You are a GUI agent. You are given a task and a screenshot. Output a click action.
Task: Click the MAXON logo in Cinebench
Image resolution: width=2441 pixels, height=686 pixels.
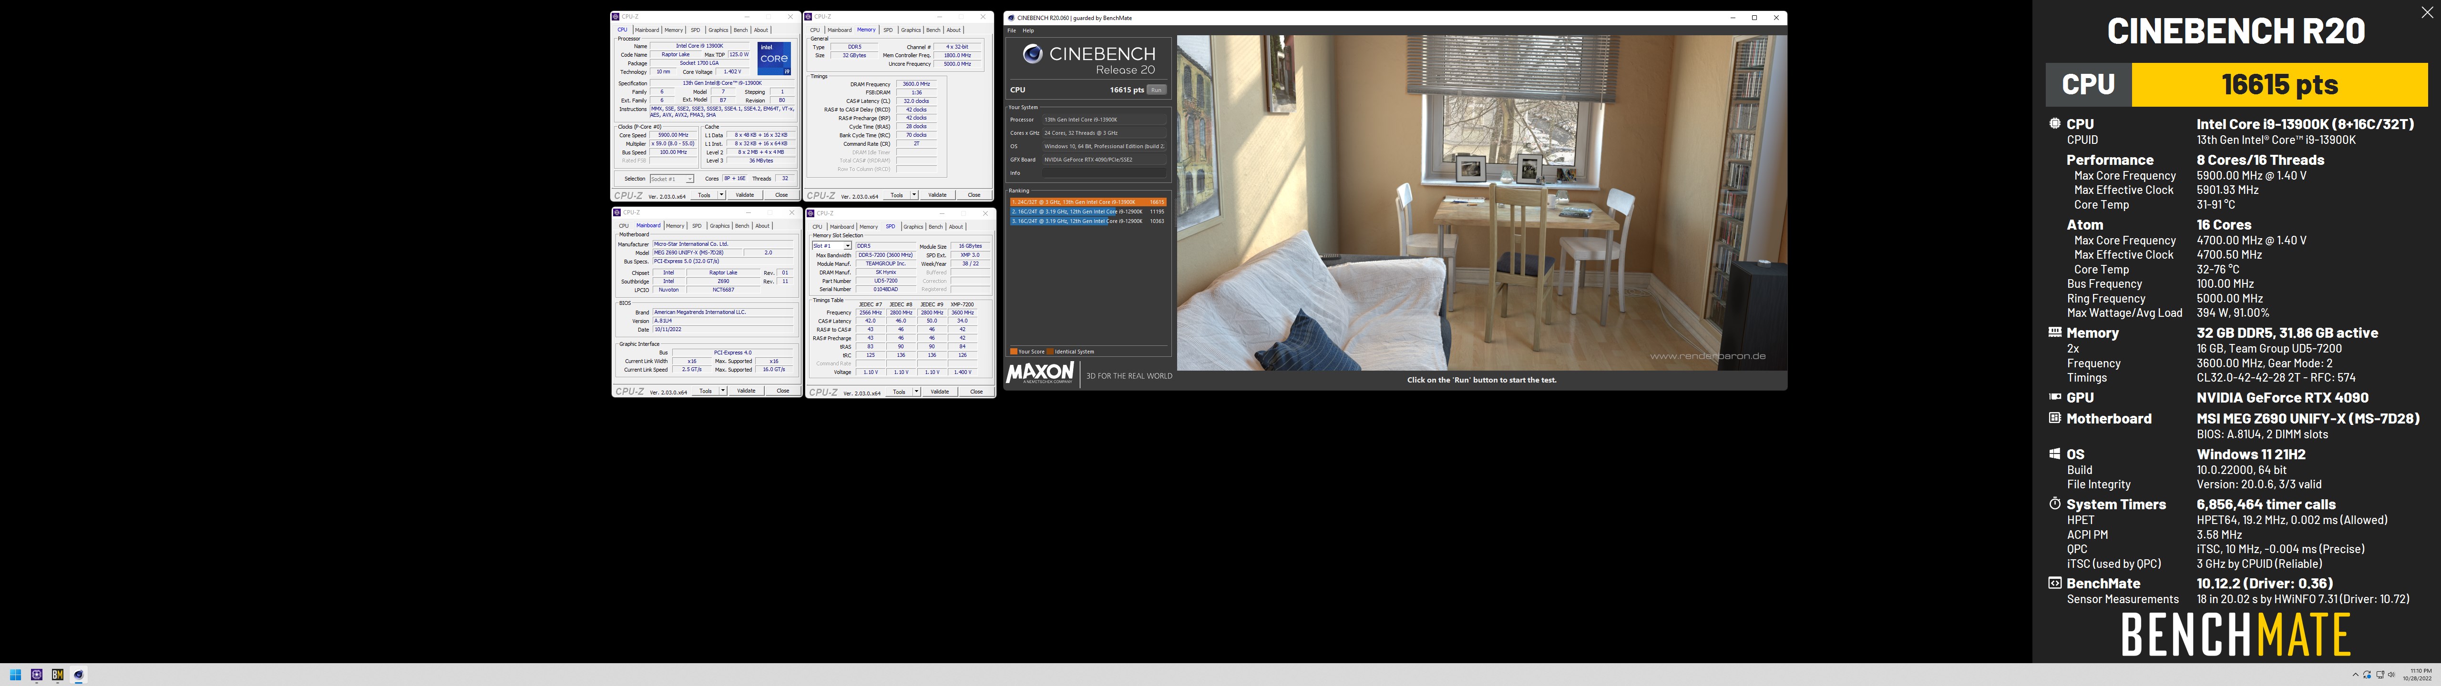(x=1040, y=373)
